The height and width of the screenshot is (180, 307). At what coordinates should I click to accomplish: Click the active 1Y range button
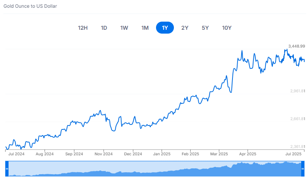pos(165,28)
